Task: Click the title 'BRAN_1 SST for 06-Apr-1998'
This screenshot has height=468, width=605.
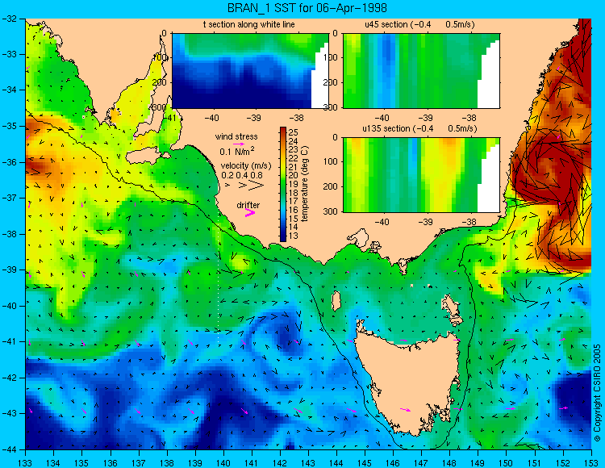Action: point(307,8)
